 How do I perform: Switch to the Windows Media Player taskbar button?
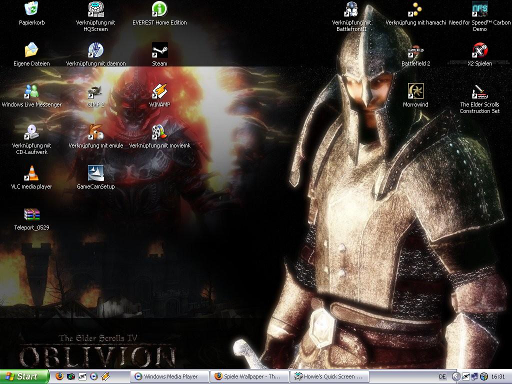coord(169,376)
